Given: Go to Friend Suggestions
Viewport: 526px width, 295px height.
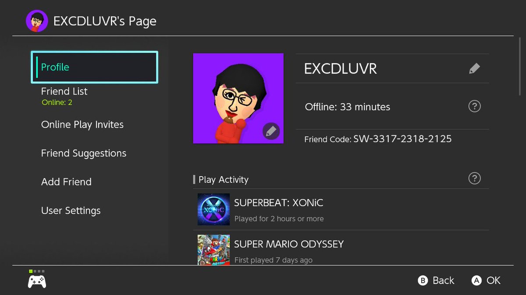Looking at the screenshot, I should pyautogui.click(x=84, y=153).
